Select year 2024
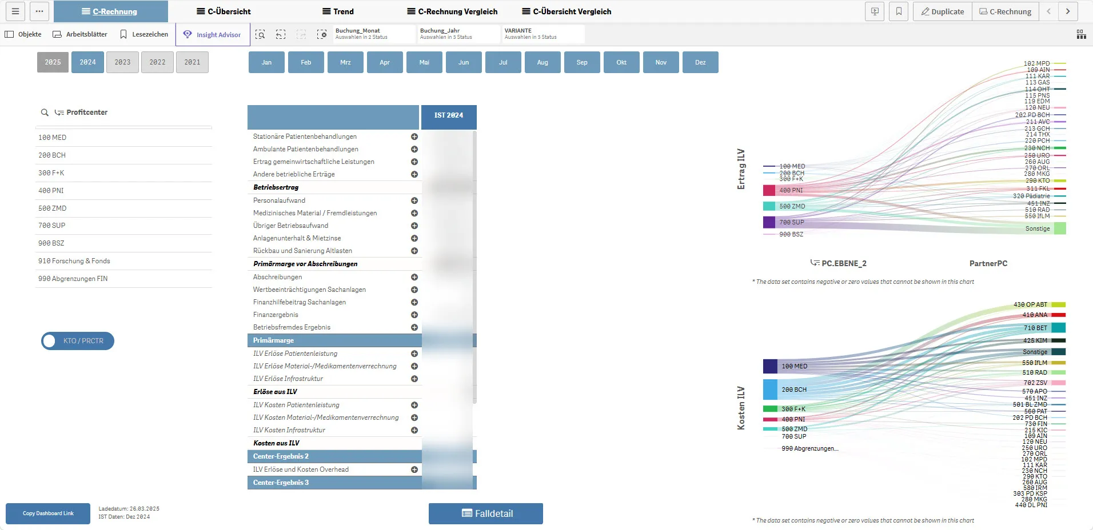This screenshot has height=530, width=1093. (87, 62)
